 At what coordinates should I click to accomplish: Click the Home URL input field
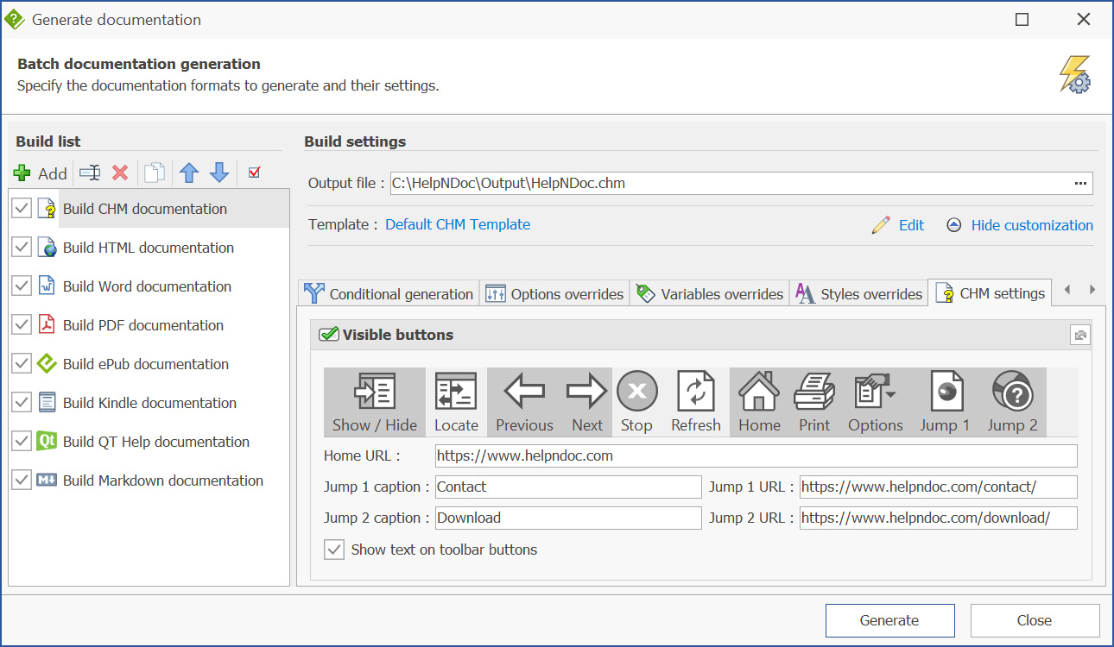click(x=756, y=455)
